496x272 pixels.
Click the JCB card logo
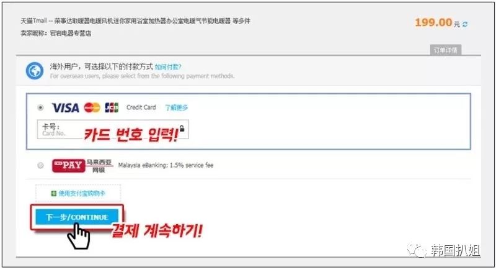112,108
